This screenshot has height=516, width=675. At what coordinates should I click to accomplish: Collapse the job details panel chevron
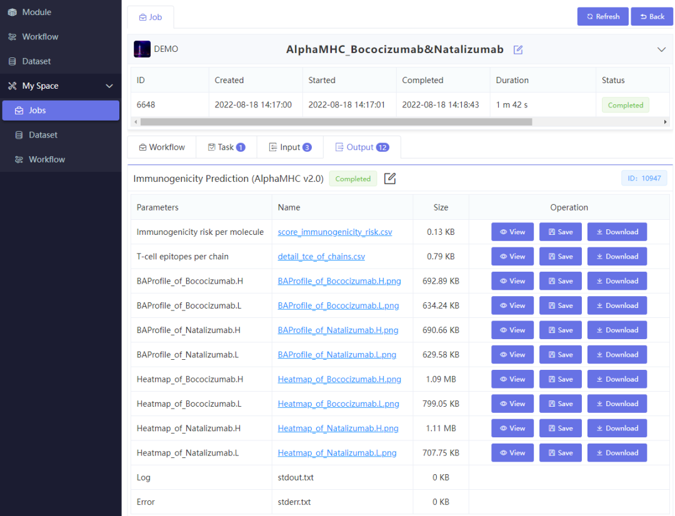pos(661,49)
